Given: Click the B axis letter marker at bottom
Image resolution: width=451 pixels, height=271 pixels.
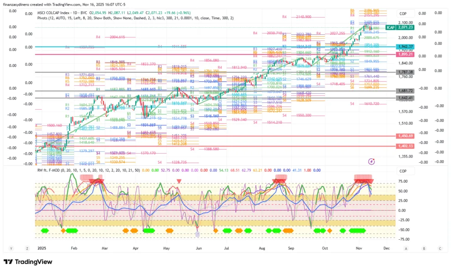Looking at the screenshot, I should click(424, 248).
